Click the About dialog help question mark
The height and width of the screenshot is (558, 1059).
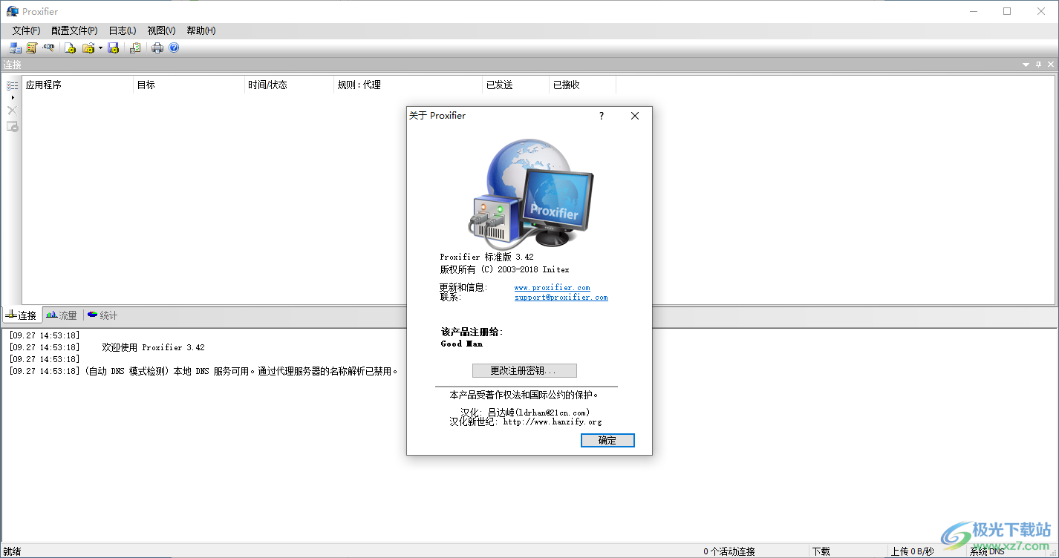click(x=602, y=116)
